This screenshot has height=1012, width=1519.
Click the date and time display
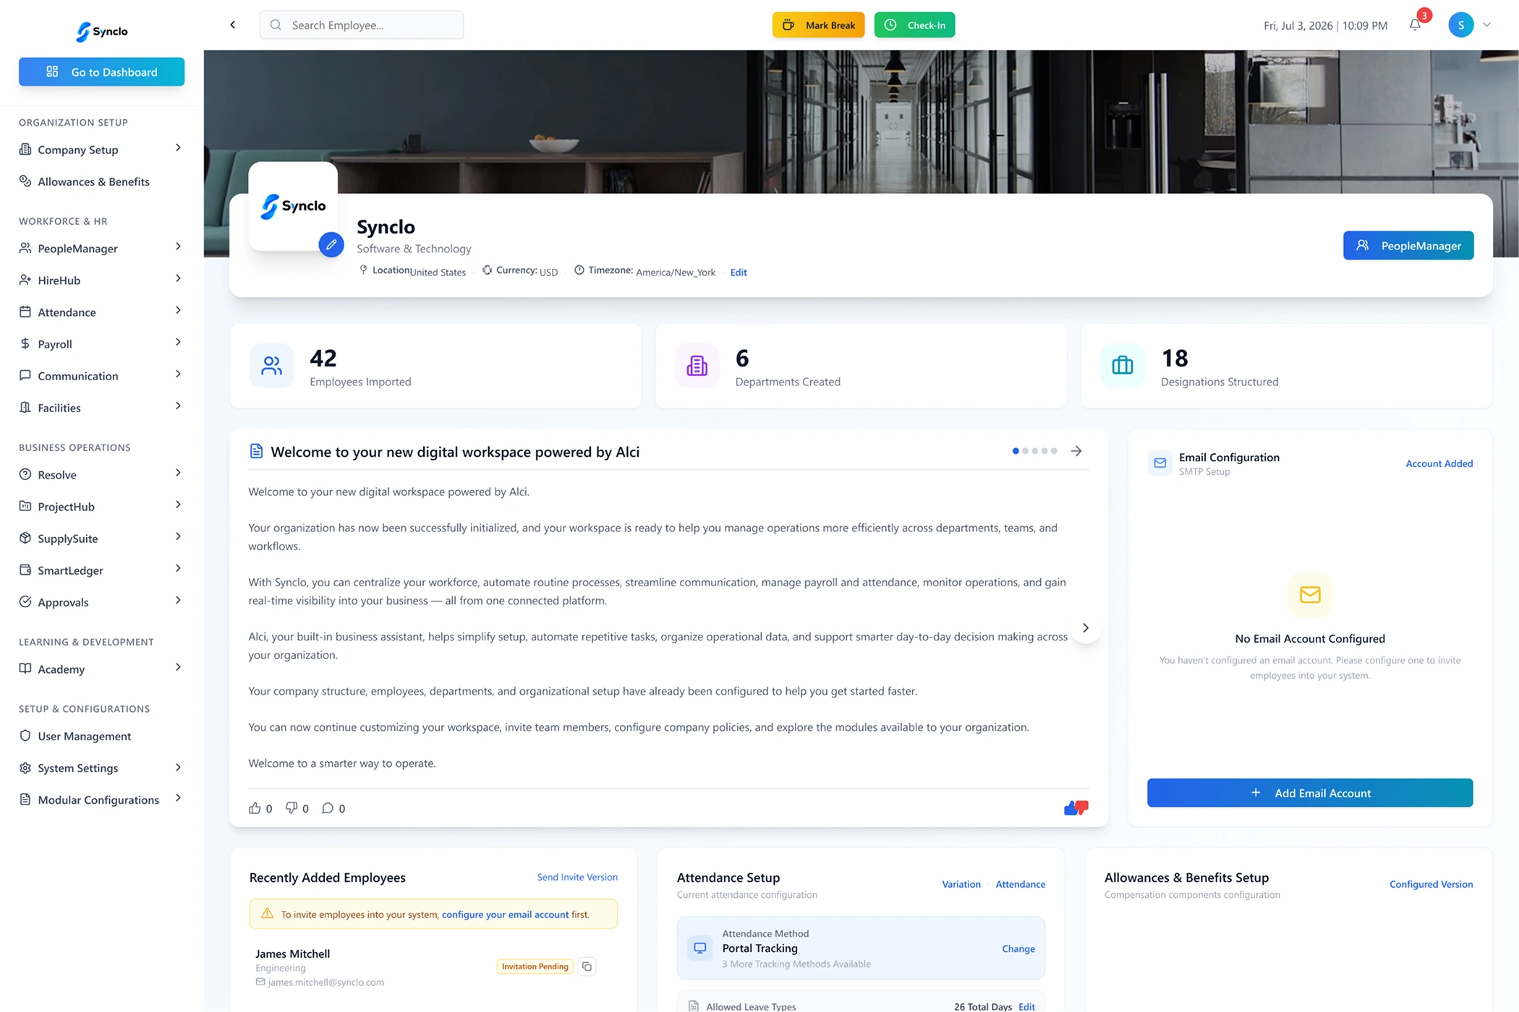point(1325,25)
